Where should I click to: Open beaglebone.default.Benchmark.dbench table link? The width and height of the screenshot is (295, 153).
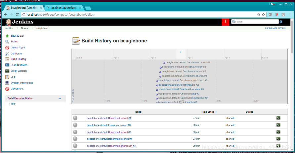(x=108, y=139)
